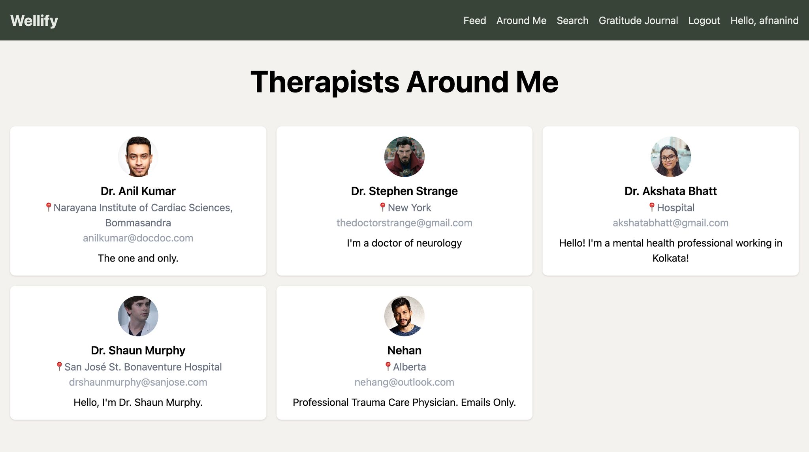
Task: Click the pin before San José St. Bonaventure
Action: tap(59, 366)
